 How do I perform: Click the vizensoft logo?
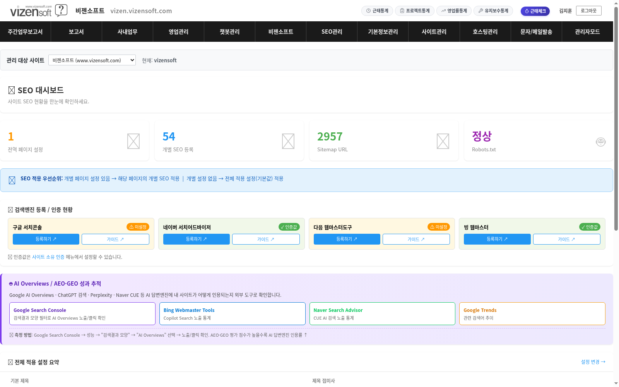click(39, 11)
